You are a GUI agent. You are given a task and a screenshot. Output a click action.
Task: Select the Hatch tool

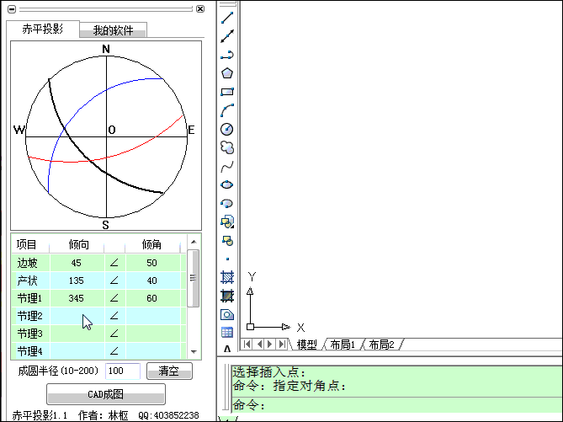tap(227, 277)
